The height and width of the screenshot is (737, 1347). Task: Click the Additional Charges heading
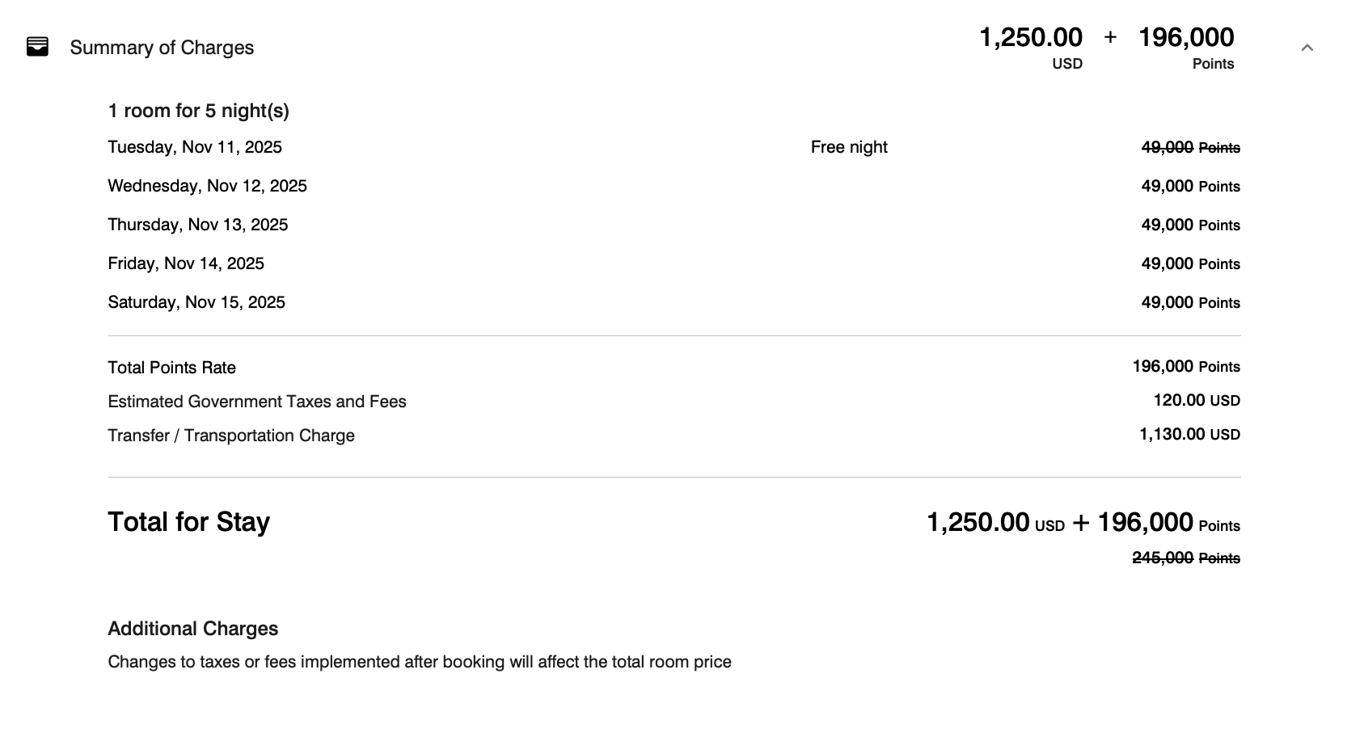pyautogui.click(x=193, y=629)
